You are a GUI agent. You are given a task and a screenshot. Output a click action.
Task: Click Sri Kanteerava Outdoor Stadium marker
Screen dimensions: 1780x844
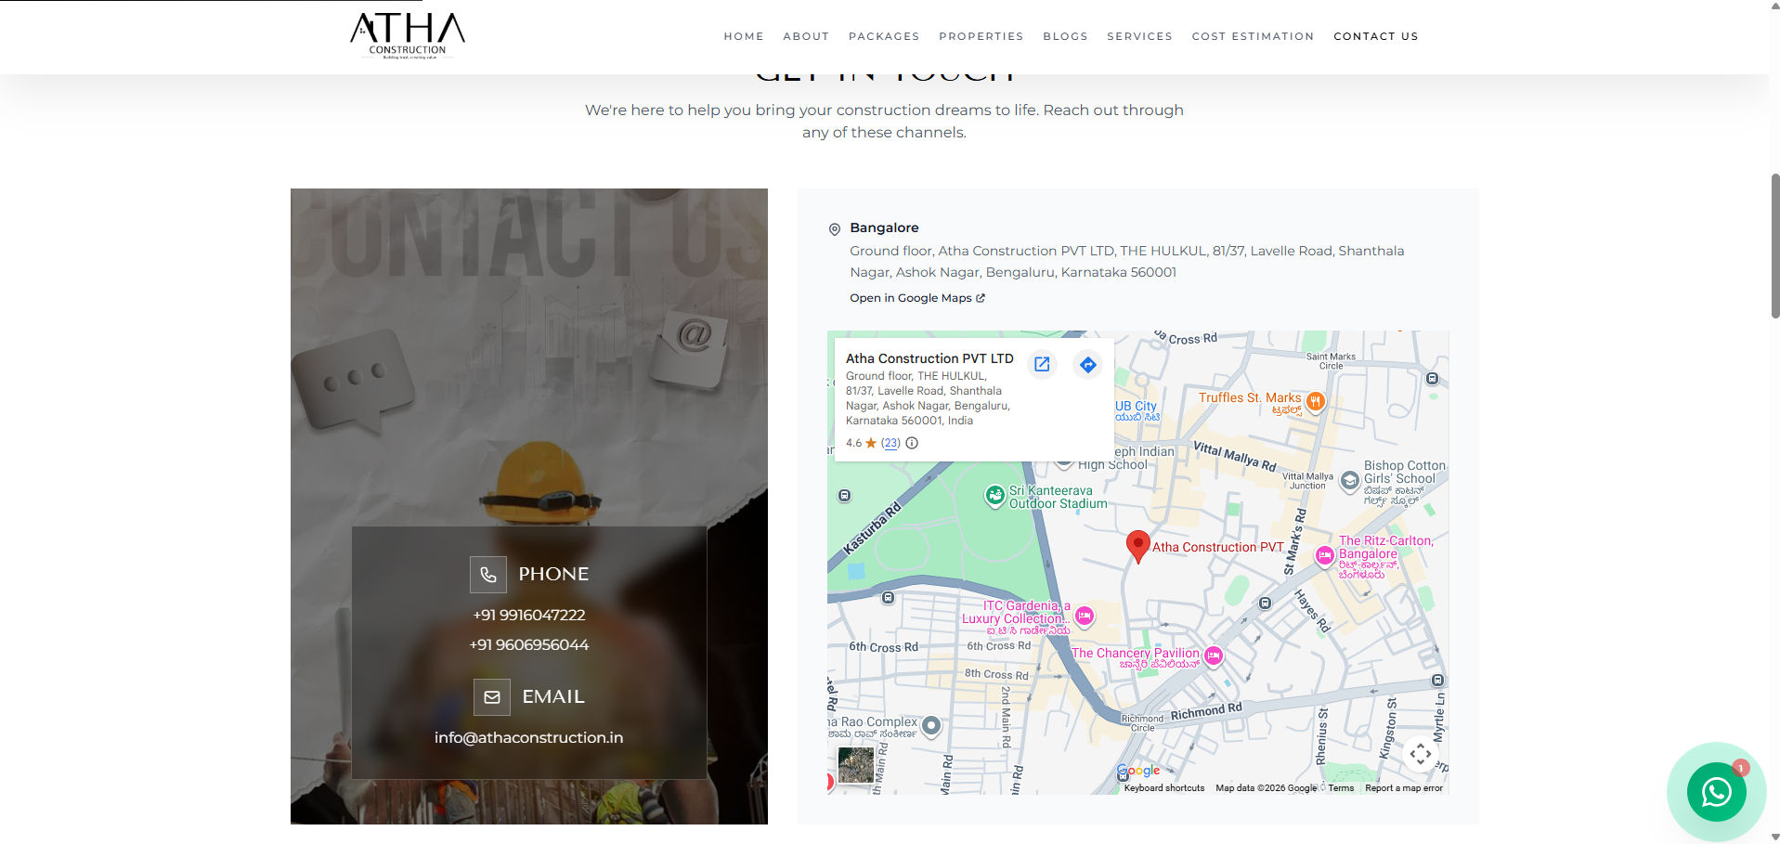coord(994,496)
